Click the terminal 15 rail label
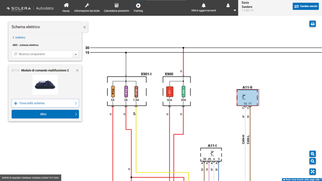The height and width of the screenshot is (181, 322). pyautogui.click(x=87, y=52)
